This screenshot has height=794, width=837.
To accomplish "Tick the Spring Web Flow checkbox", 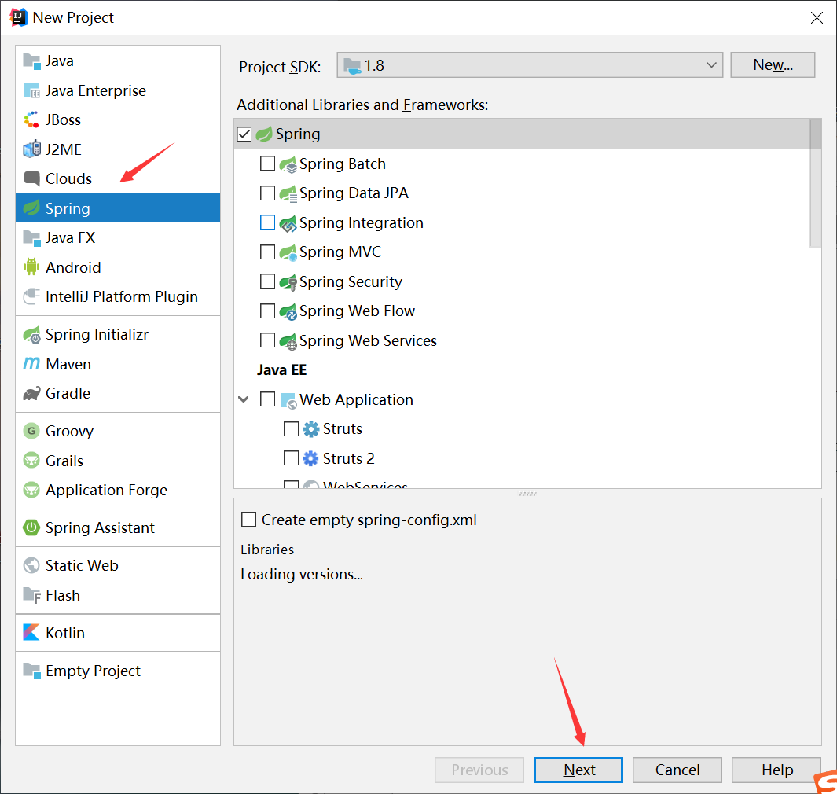I will click(x=267, y=311).
